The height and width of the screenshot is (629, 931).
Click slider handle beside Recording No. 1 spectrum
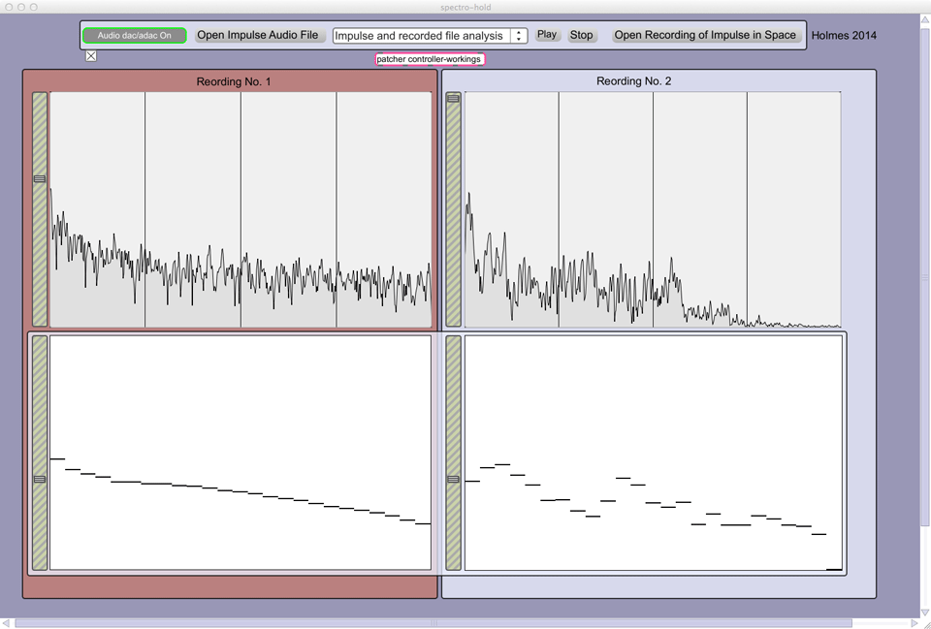click(x=40, y=178)
